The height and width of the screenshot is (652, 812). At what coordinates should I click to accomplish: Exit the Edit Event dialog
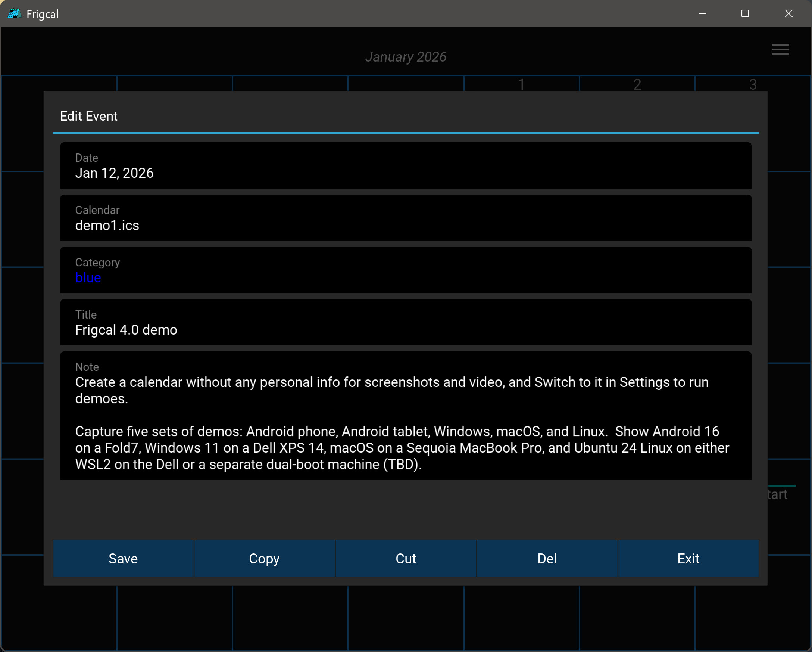click(x=688, y=558)
